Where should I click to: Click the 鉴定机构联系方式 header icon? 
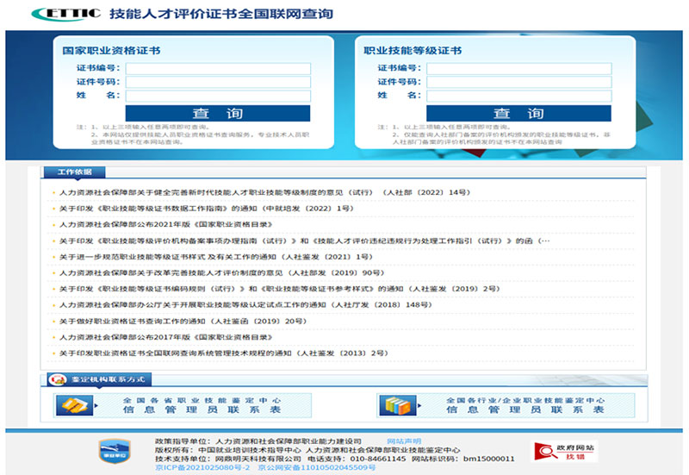tap(59, 379)
